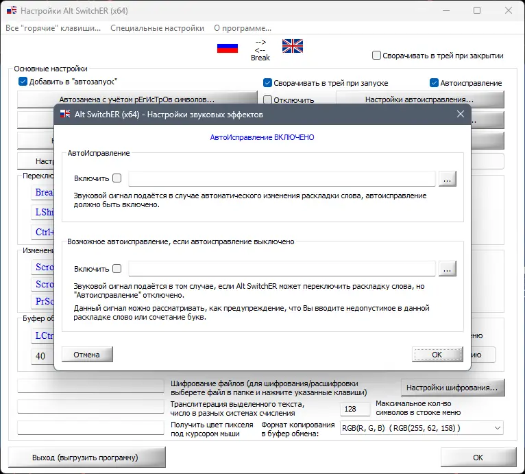Close the sound effects settings dialog
The width and height of the screenshot is (525, 474).
coord(461,114)
